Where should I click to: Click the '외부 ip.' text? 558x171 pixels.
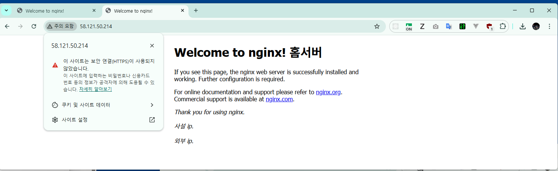tap(184, 141)
